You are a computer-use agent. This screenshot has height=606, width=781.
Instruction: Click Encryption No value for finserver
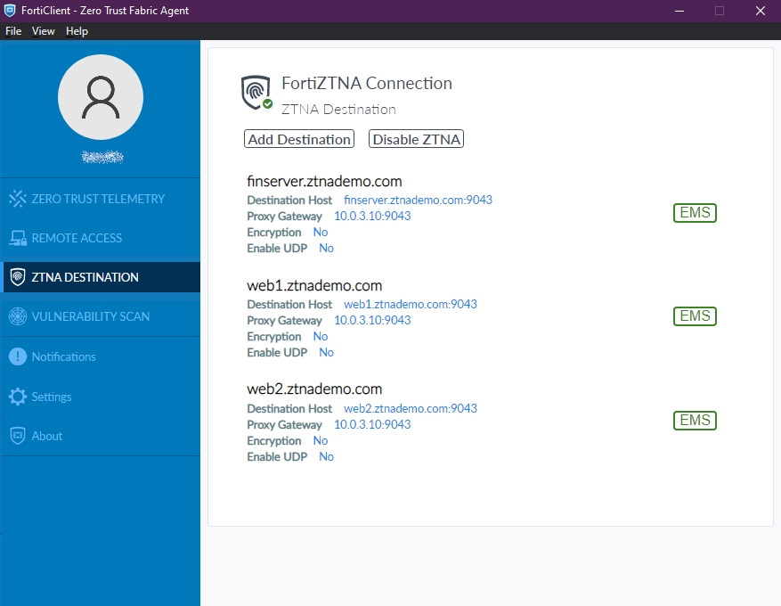(x=321, y=232)
